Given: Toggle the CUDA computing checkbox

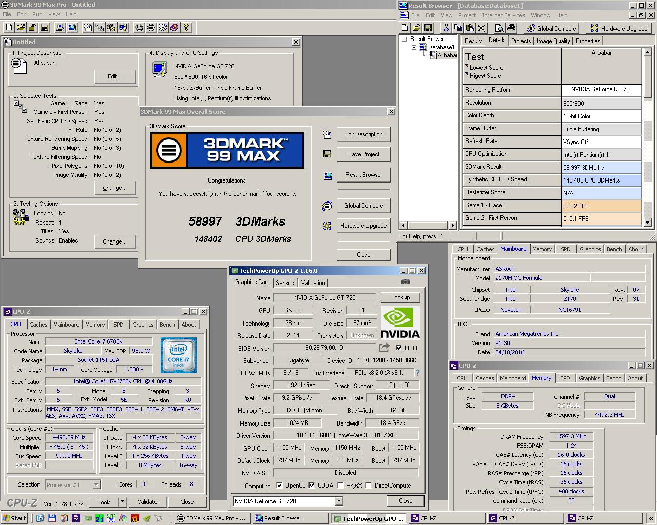Looking at the screenshot, I should [x=312, y=485].
